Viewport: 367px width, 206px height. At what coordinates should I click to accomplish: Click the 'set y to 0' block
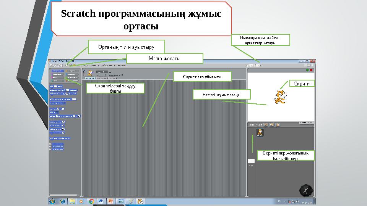(57, 133)
